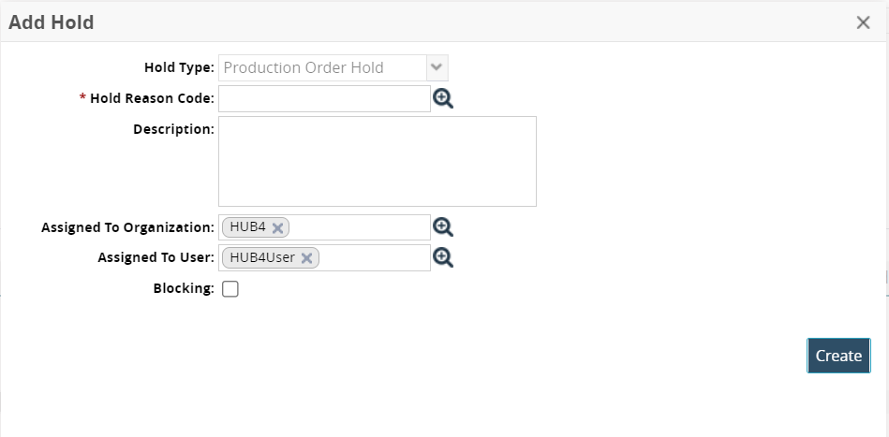Open the Hold Reason Code lookup
Image resolution: width=889 pixels, height=437 pixels.
[x=443, y=98]
